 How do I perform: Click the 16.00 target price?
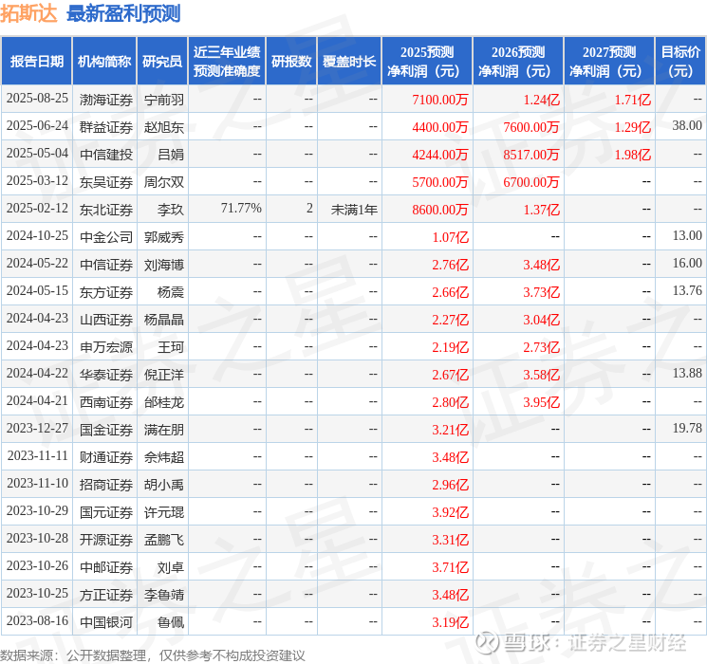tap(687, 264)
